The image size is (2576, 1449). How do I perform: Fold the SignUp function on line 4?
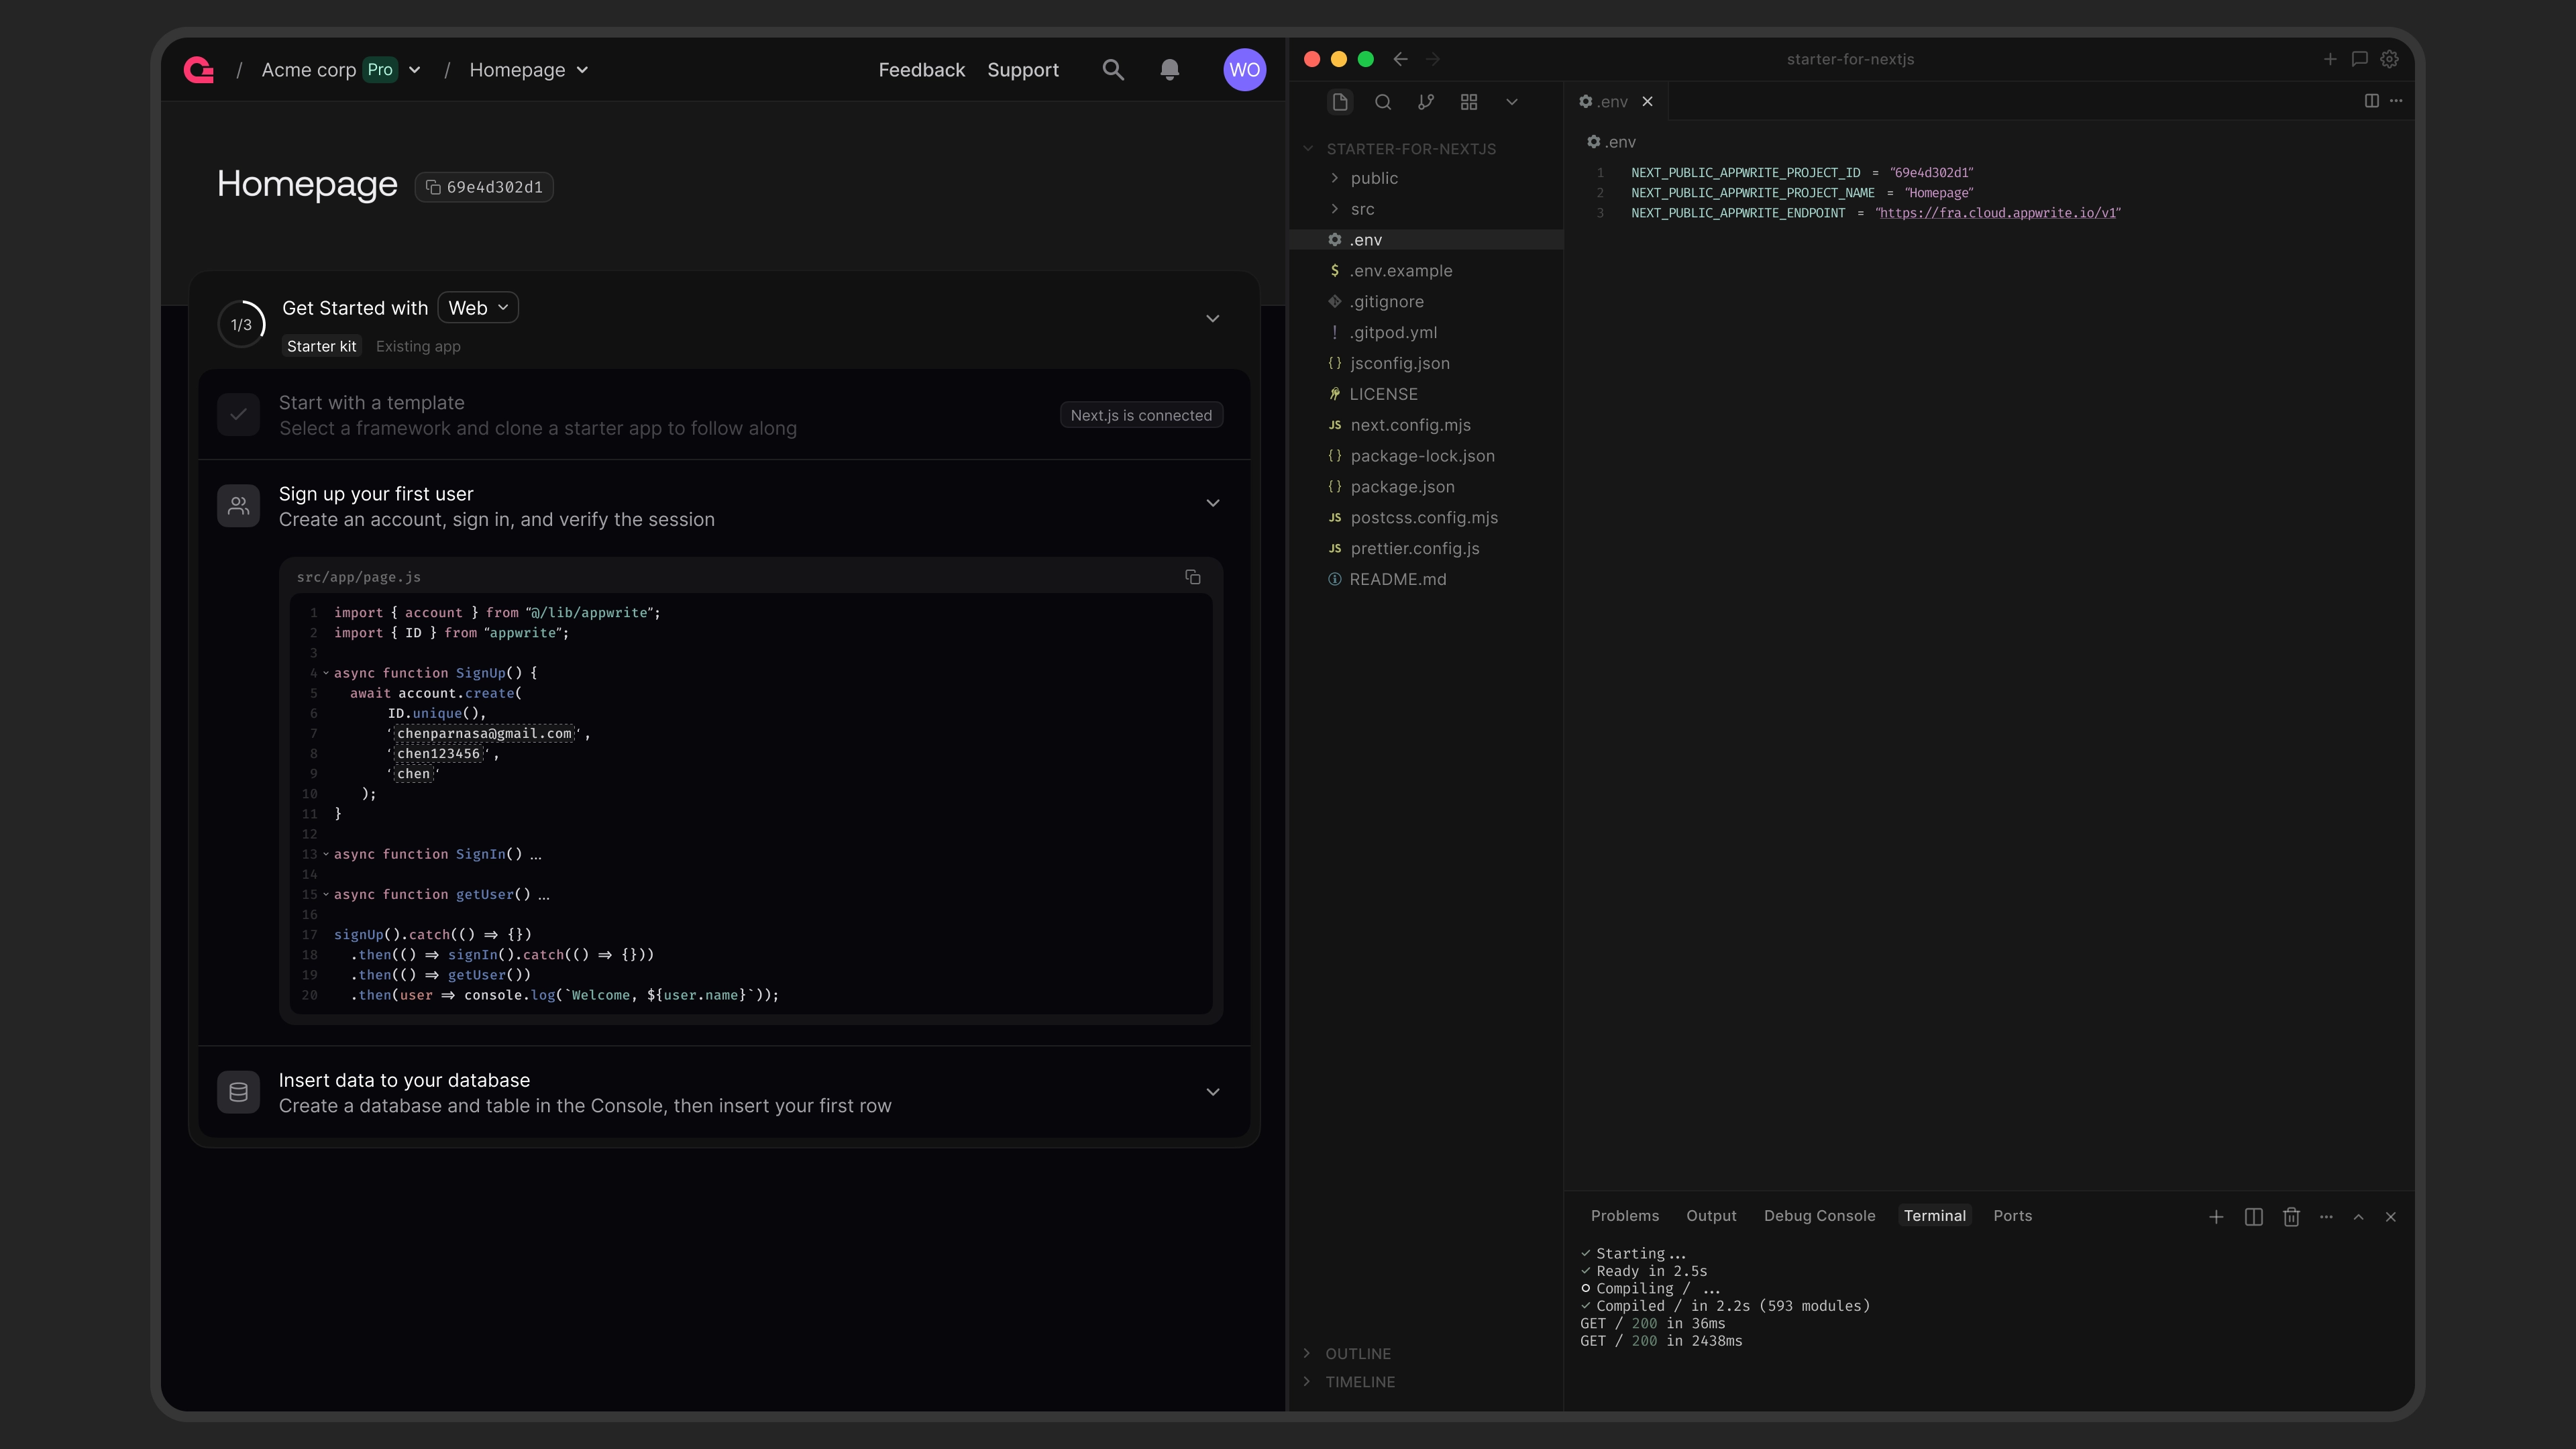pos(326,674)
